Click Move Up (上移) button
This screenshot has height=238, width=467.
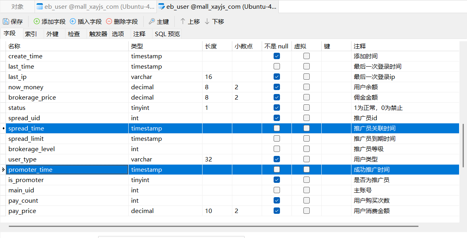[190, 21]
